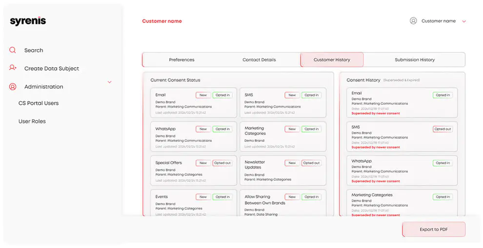Click Superseded by newer consent under history Email

[376, 113]
